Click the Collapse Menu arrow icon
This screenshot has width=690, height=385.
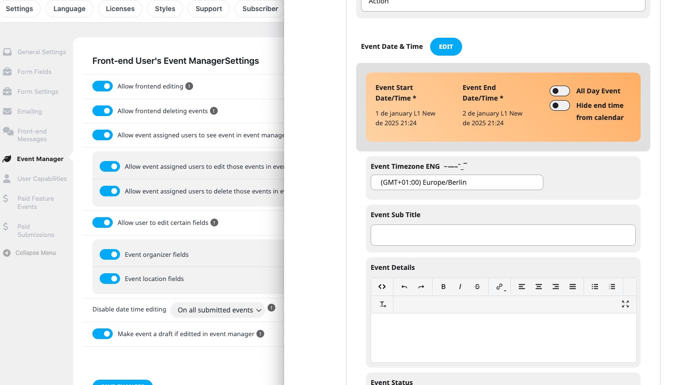coord(7,252)
